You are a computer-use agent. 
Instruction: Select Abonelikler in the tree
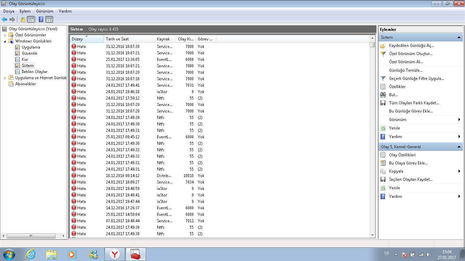pyautogui.click(x=26, y=84)
